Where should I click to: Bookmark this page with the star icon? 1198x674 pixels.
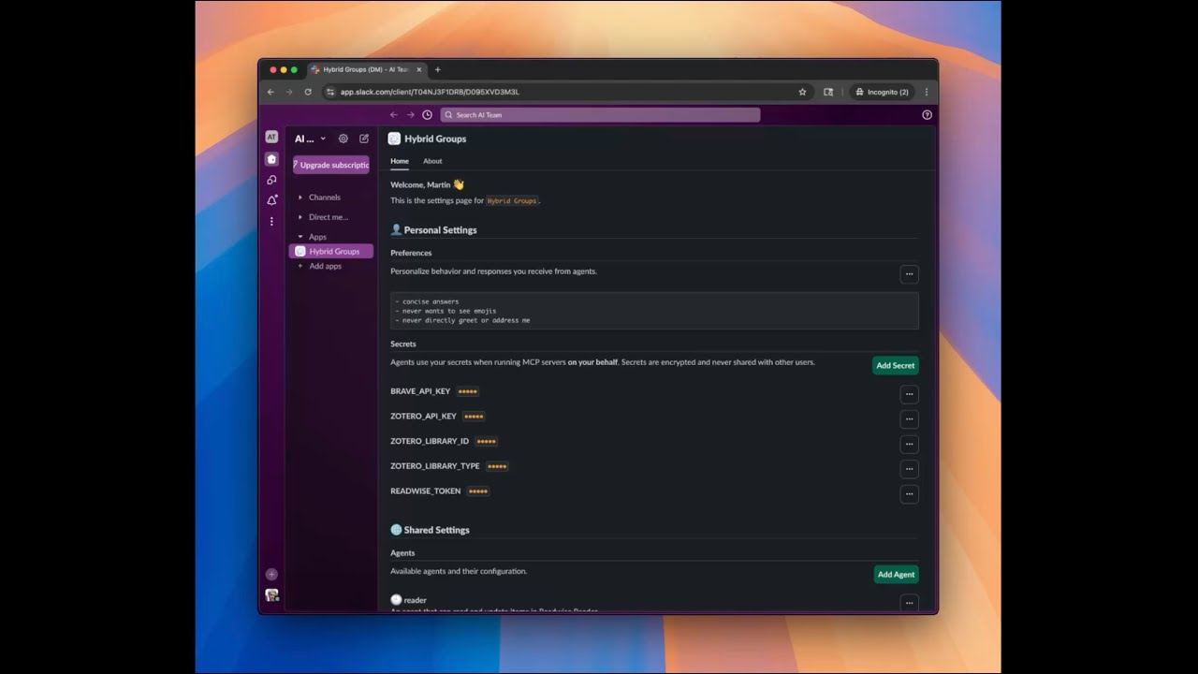[802, 92]
